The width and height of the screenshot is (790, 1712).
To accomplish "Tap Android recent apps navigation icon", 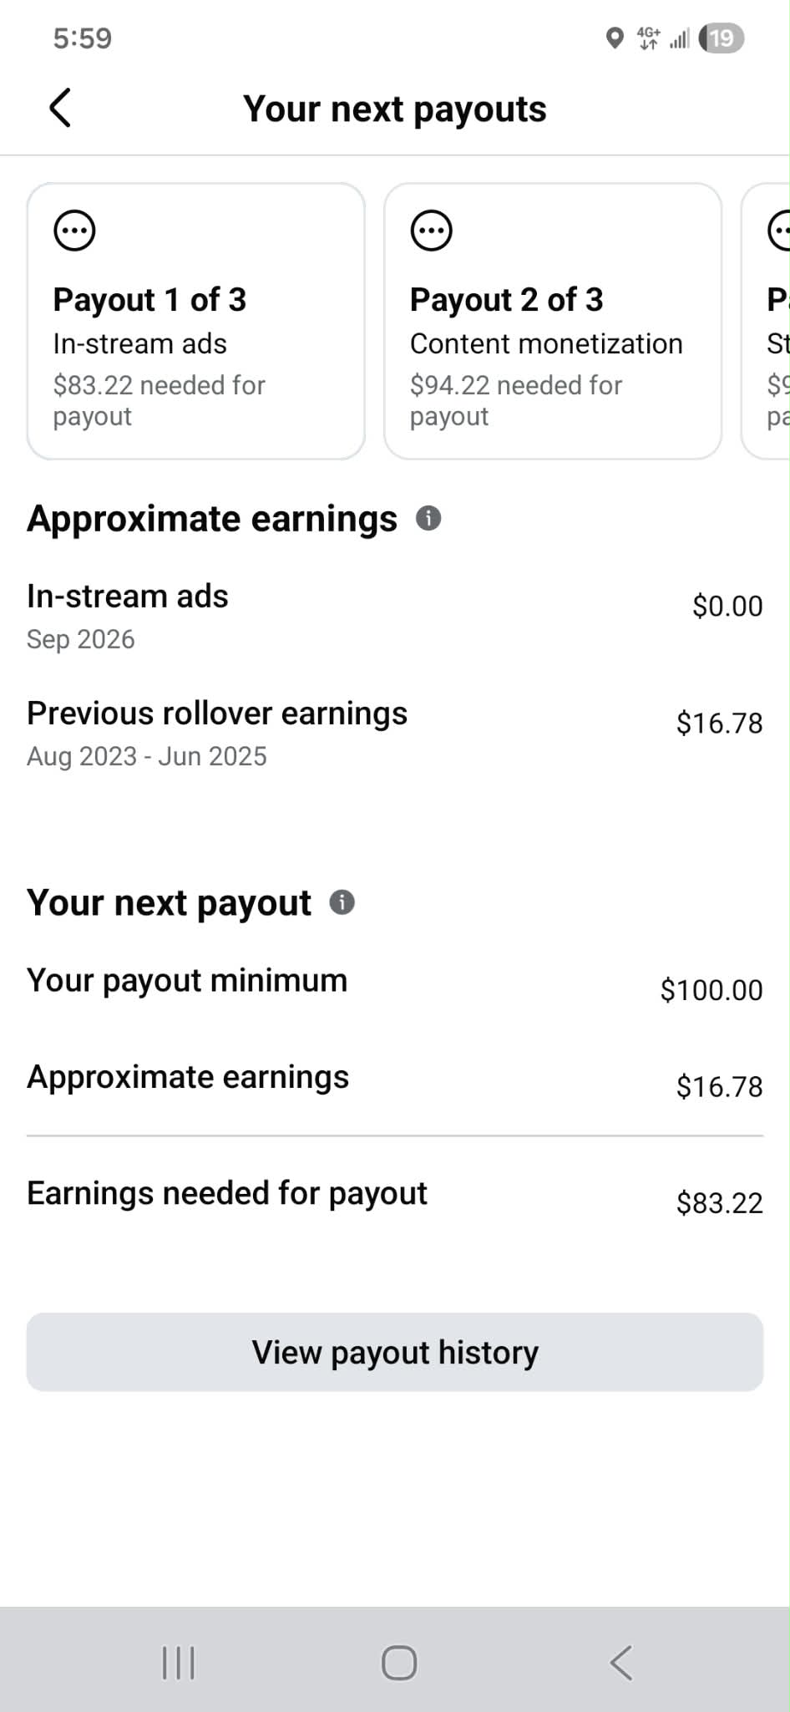I will [178, 1663].
